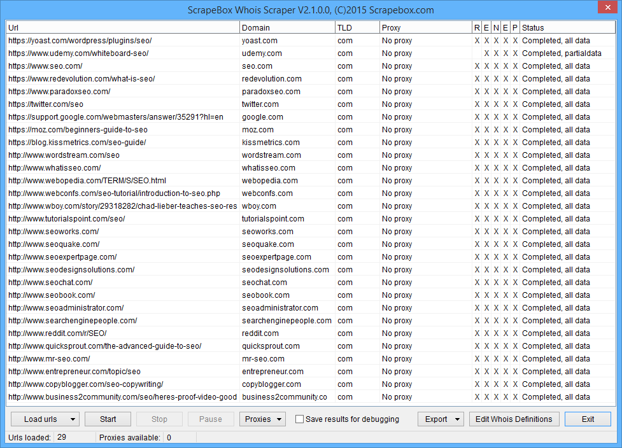Open the Export dropdown button
Image resolution: width=622 pixels, height=448 pixels.
pyautogui.click(x=441, y=419)
